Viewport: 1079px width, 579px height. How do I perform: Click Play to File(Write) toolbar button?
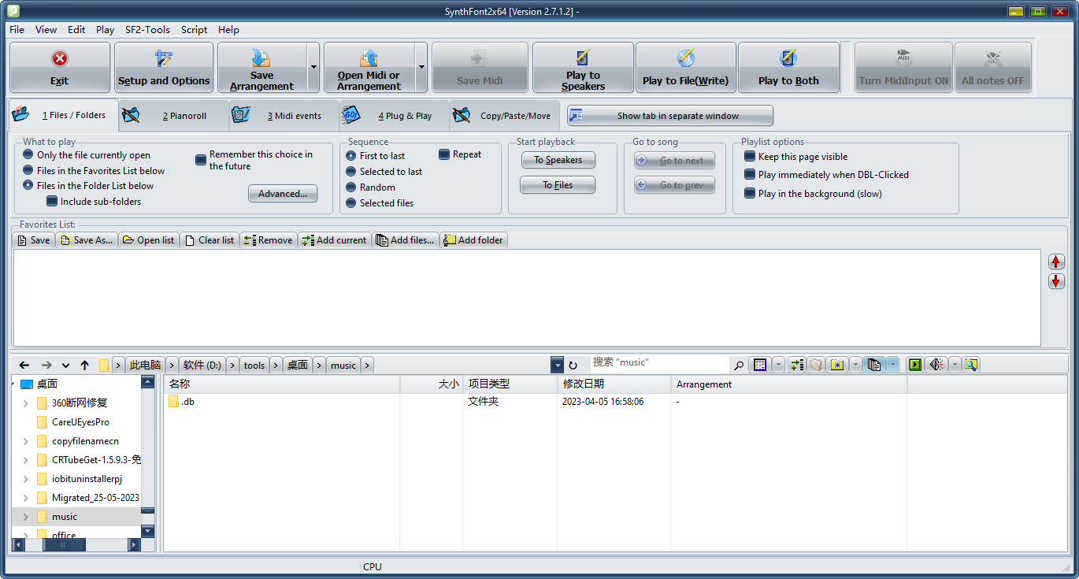(x=686, y=68)
